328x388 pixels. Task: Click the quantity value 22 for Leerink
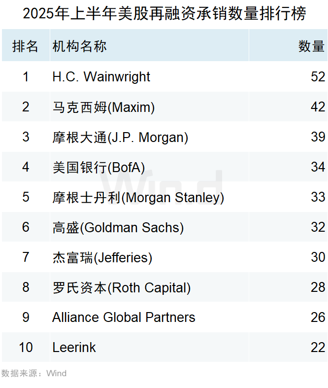[x=318, y=348]
